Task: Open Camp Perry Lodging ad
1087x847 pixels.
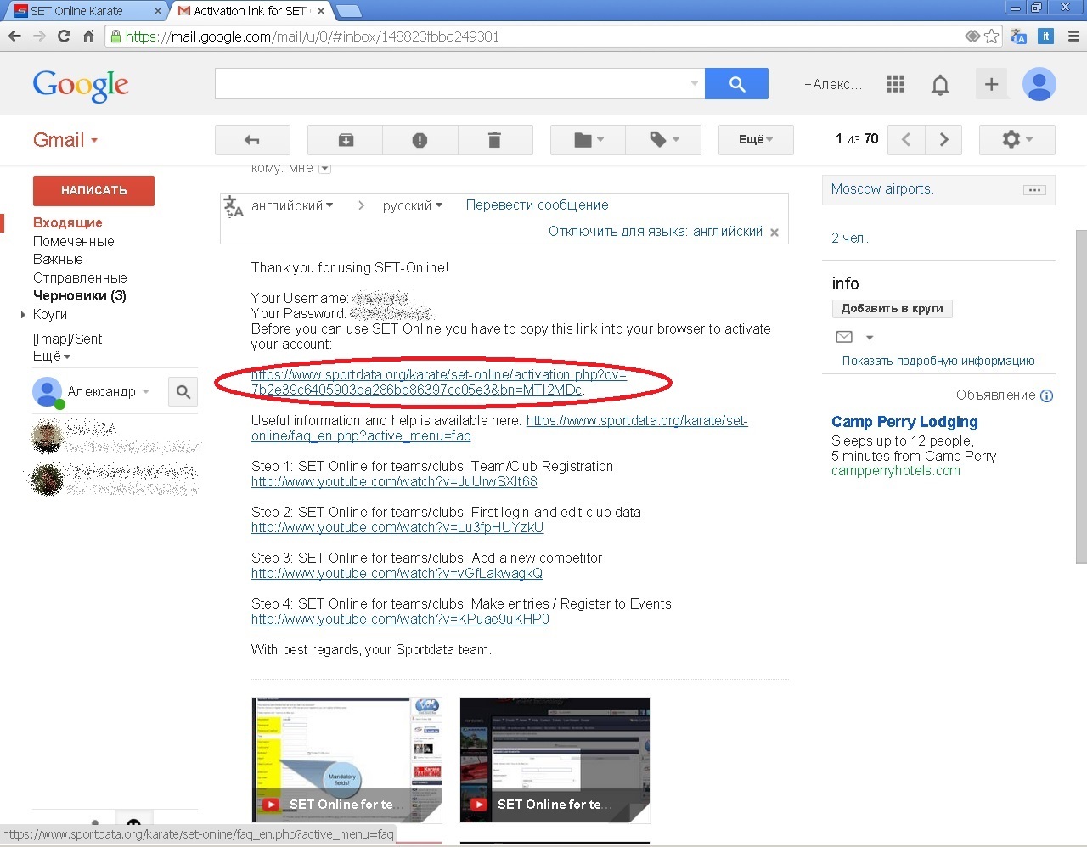Action: (x=904, y=422)
